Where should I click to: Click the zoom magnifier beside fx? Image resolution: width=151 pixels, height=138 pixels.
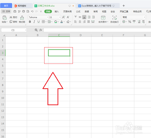coord(36,30)
